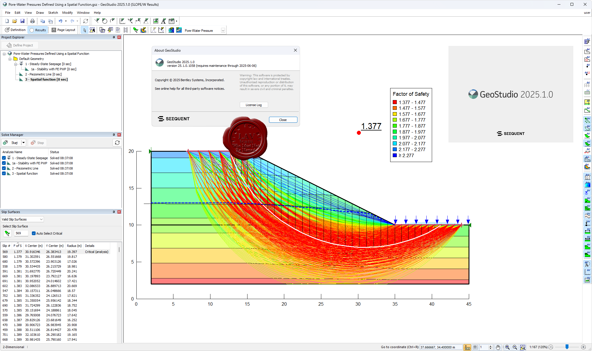592x351 pixels.
Task: Select the pointer arrow tool
Action: [84, 30]
